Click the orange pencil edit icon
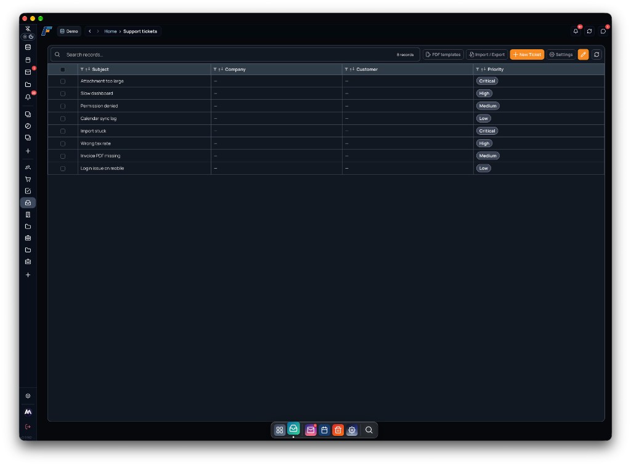631x466 pixels. [x=583, y=54]
